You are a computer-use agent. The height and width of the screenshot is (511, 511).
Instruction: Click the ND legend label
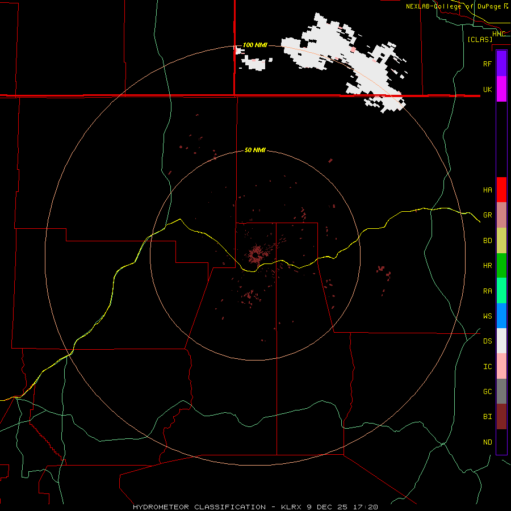pyautogui.click(x=487, y=442)
